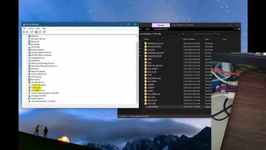Select the Software devices entry
Viewport: 266px width, 150px height.
pos(38,90)
